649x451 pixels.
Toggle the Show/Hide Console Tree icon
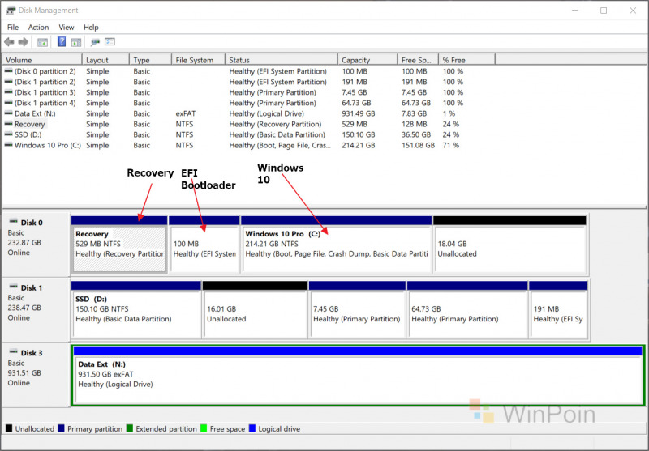point(42,42)
